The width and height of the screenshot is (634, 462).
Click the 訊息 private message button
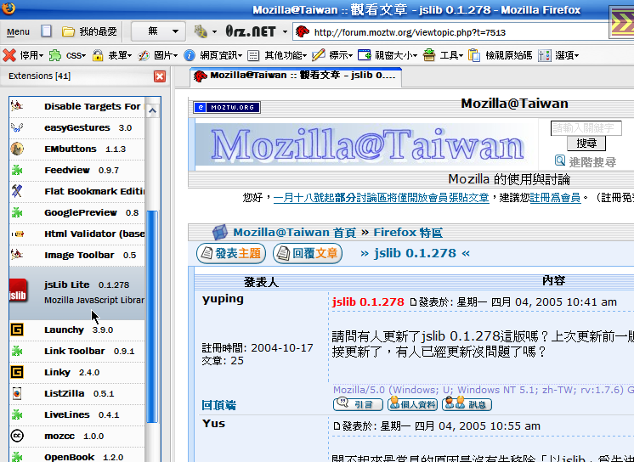467,404
